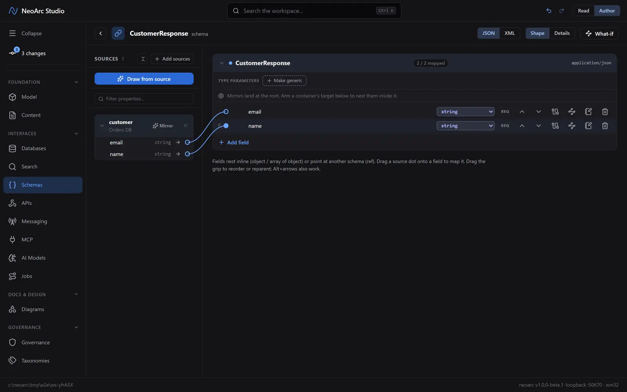Delete the name field using trash icon
627x392 pixels.
point(605,126)
